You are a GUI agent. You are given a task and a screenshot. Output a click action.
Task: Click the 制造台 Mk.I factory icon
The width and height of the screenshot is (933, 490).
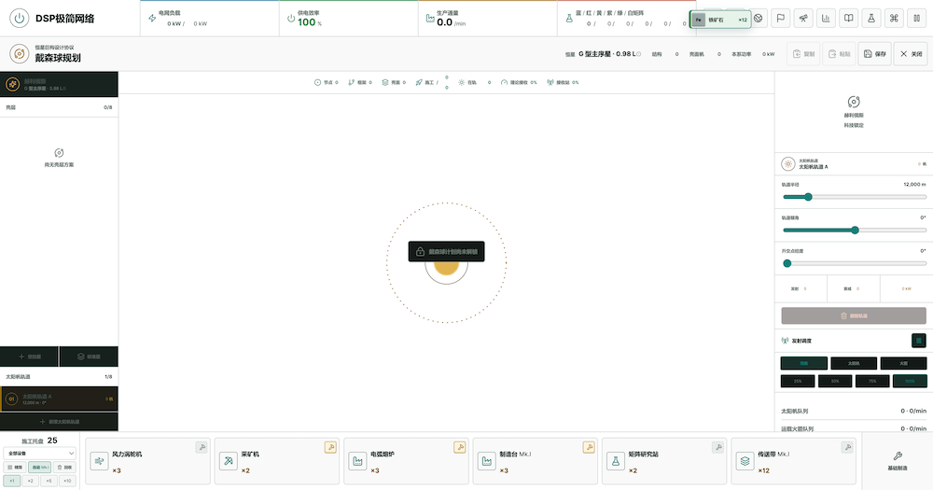point(487,461)
